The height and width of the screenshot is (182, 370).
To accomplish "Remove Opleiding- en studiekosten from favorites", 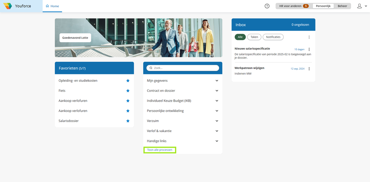I will (x=128, y=81).
